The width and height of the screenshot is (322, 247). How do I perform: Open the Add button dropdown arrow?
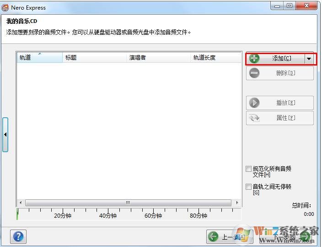click(x=309, y=59)
